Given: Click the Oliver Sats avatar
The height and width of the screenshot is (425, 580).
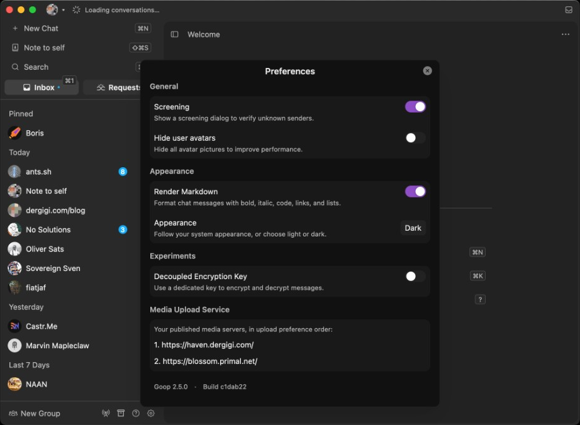Looking at the screenshot, I should pyautogui.click(x=15, y=249).
